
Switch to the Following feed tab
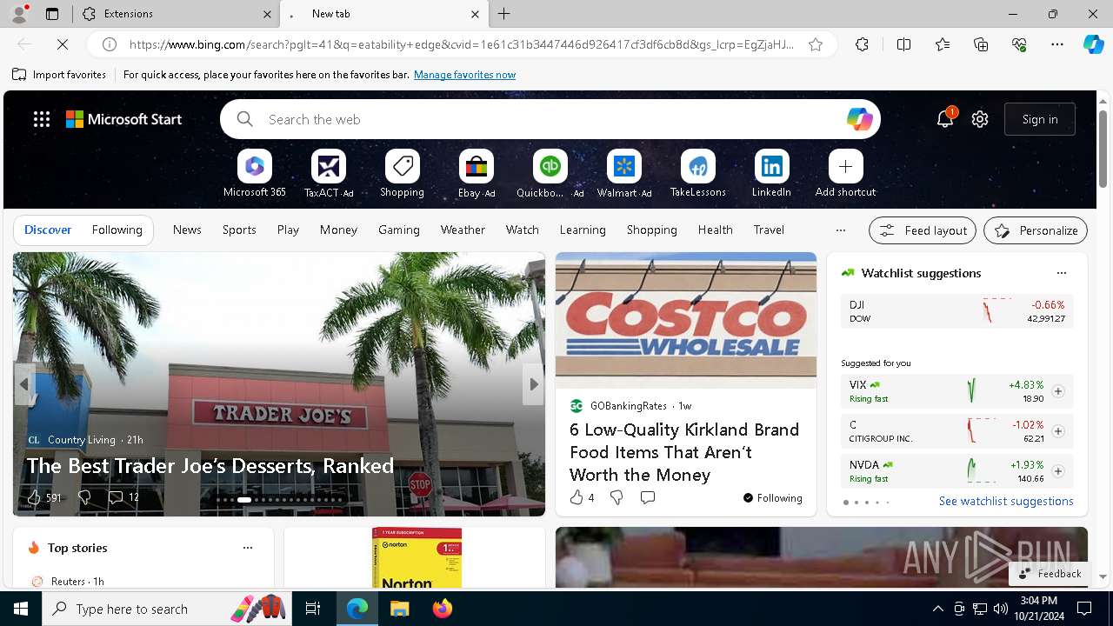click(117, 230)
